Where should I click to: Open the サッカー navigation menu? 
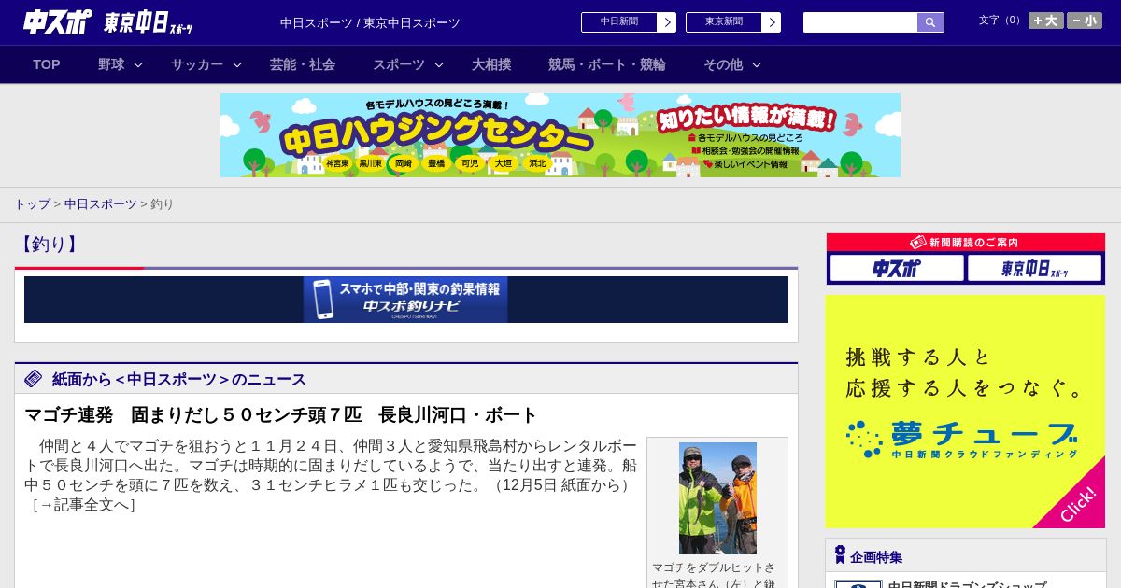click(x=197, y=64)
